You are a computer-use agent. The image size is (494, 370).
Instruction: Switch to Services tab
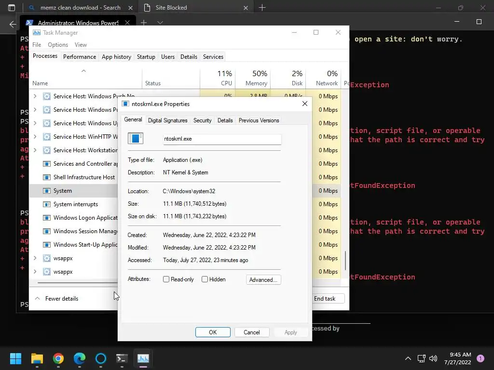pos(213,57)
